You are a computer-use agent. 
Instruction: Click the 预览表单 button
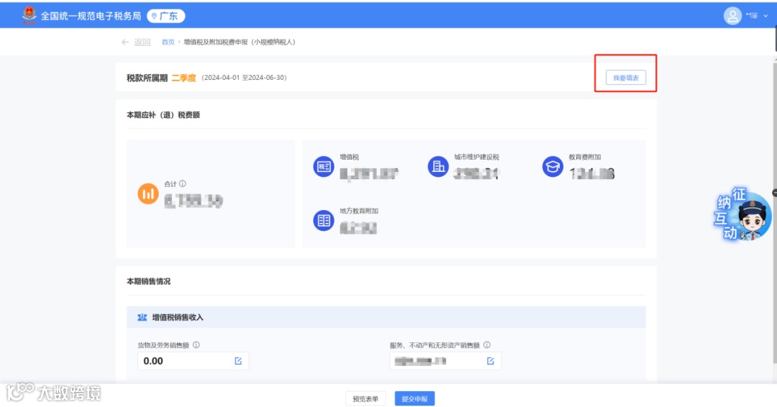[x=365, y=398]
